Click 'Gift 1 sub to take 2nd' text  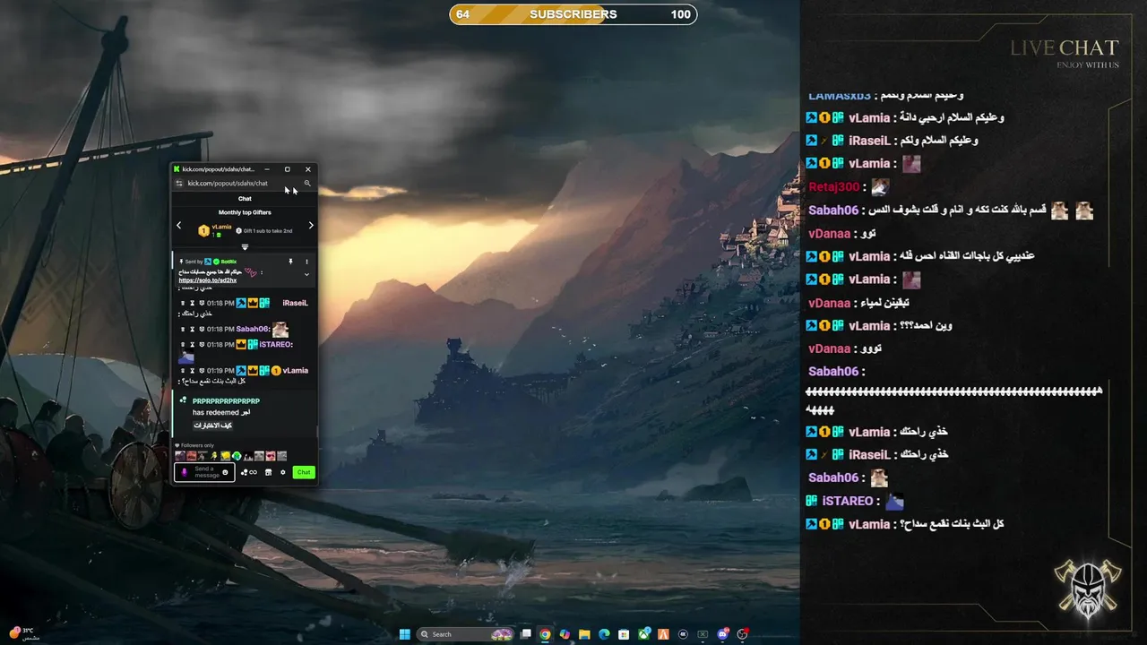(267, 231)
